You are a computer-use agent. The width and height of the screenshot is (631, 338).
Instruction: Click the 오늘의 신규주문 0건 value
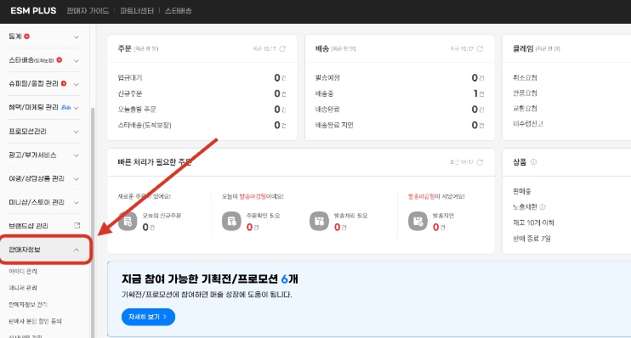point(149,227)
